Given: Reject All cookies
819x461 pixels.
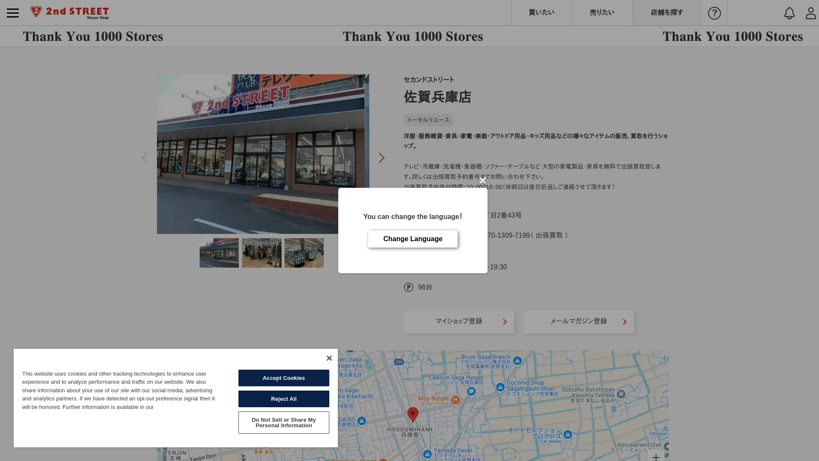Looking at the screenshot, I should click(284, 399).
